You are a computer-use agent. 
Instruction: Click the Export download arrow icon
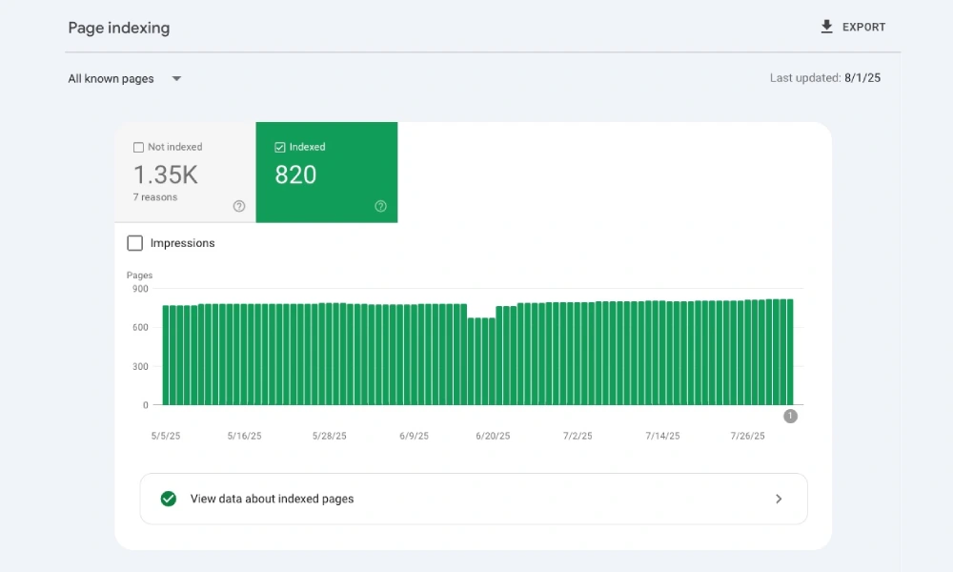(x=826, y=27)
